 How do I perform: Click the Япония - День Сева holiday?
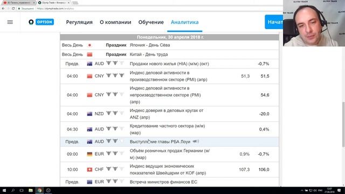pos(150,45)
